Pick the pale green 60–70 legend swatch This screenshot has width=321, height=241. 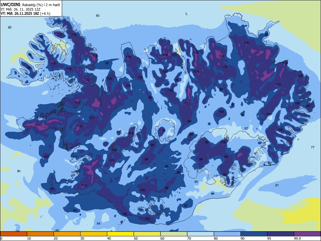coord(174,234)
